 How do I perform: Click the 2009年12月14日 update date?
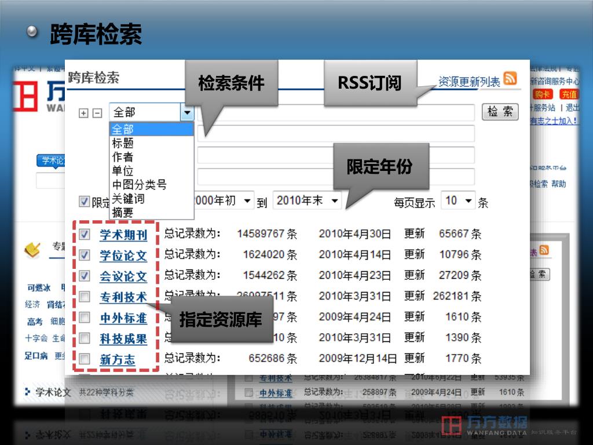[358, 358]
